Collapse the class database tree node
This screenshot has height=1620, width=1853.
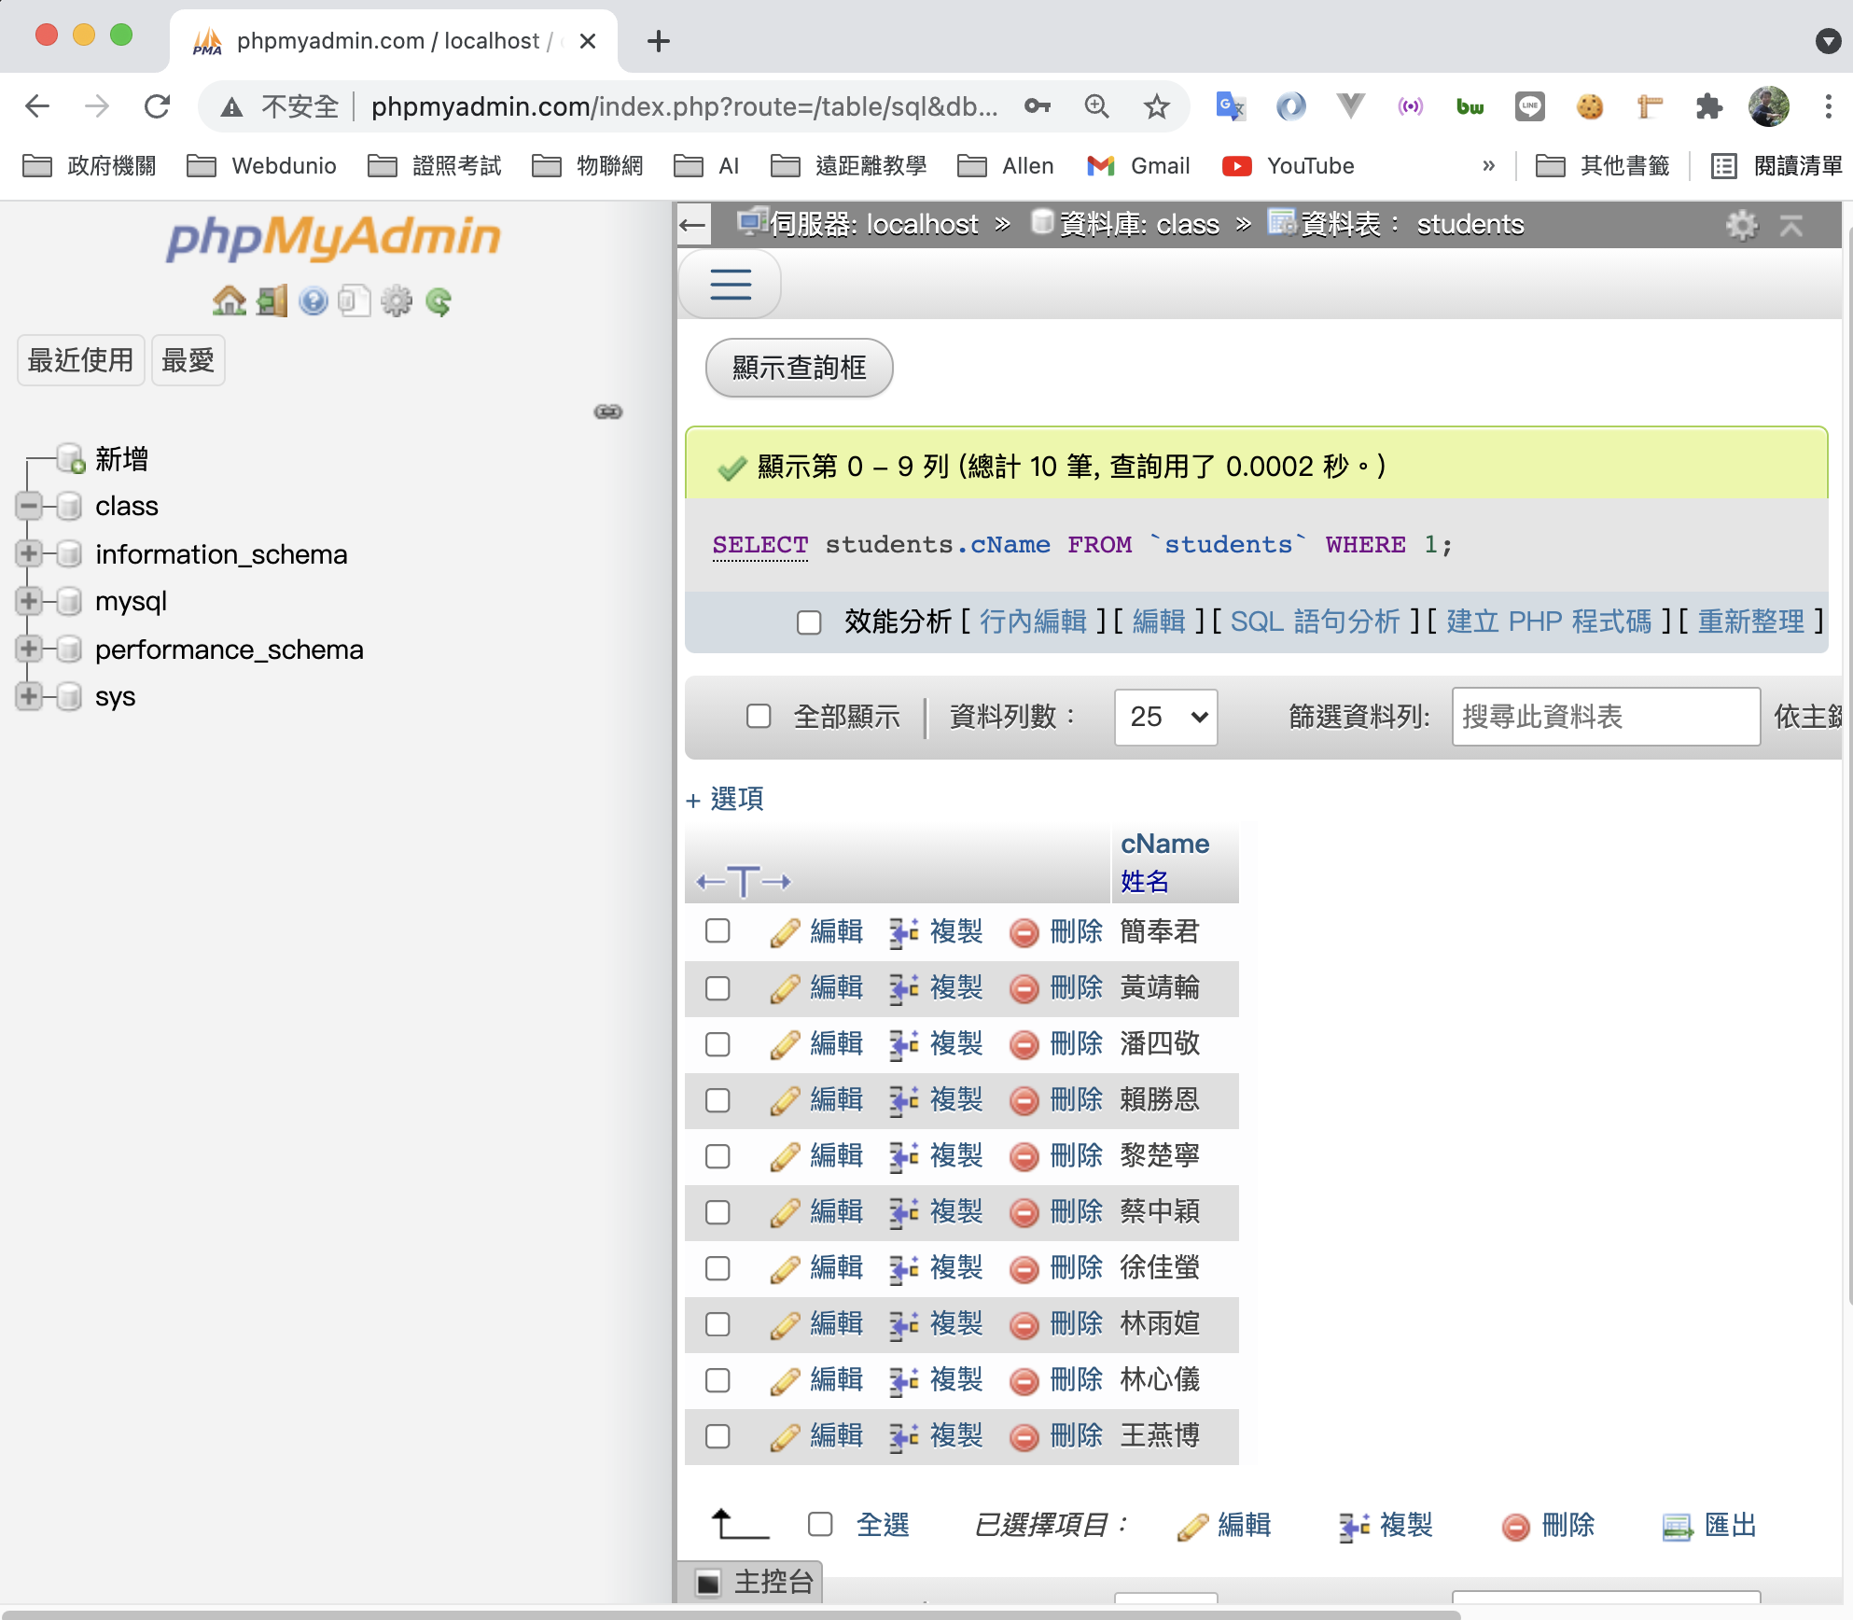click(29, 506)
